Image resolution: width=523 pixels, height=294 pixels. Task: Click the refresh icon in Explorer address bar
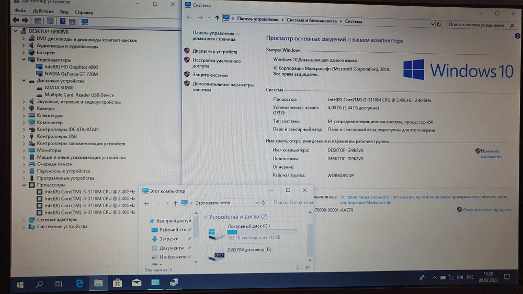(264, 203)
